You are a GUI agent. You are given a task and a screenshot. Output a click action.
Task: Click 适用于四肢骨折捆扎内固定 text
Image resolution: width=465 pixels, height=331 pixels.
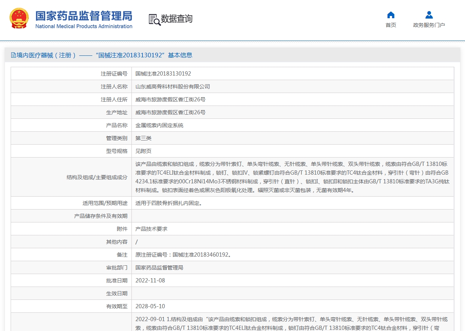click(x=169, y=203)
